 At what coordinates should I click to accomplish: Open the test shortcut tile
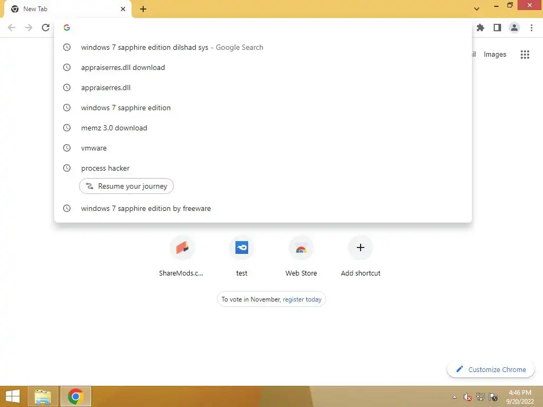pos(242,256)
